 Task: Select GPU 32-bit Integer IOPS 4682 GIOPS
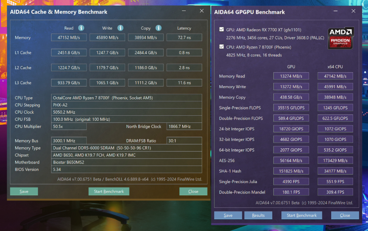[291, 139]
